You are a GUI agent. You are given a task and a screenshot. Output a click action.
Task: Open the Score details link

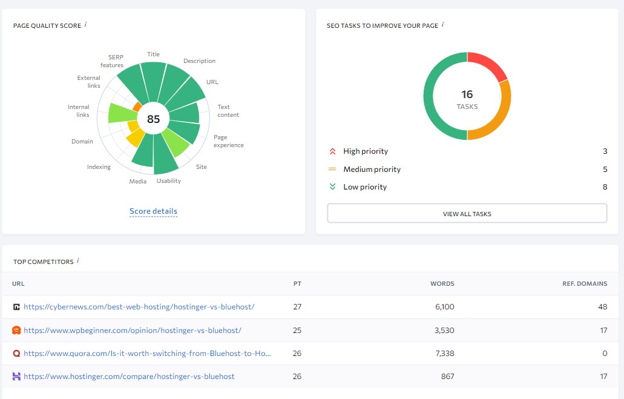click(153, 211)
